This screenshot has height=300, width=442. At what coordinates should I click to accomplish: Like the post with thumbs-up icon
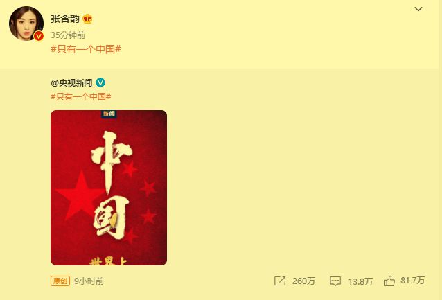[x=389, y=281]
